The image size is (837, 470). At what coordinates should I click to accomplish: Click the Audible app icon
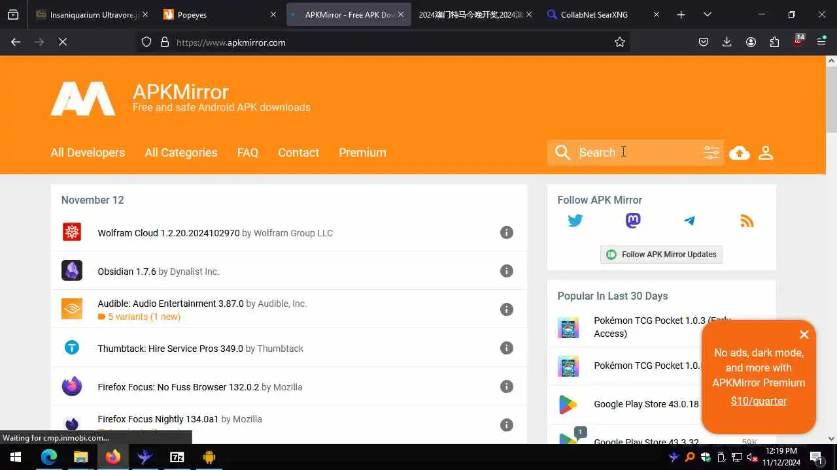(72, 309)
